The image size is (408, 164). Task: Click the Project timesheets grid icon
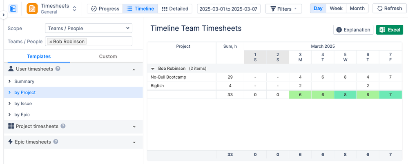tap(11, 126)
